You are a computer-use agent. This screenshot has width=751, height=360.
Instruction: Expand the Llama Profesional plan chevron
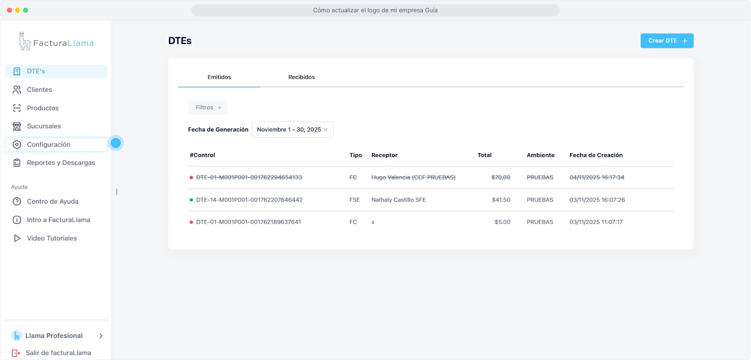[101, 336]
